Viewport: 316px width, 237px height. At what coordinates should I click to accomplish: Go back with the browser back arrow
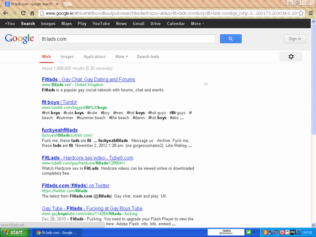(x=5, y=13)
